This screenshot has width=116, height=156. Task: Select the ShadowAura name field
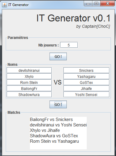pyautogui.click(x=29, y=94)
